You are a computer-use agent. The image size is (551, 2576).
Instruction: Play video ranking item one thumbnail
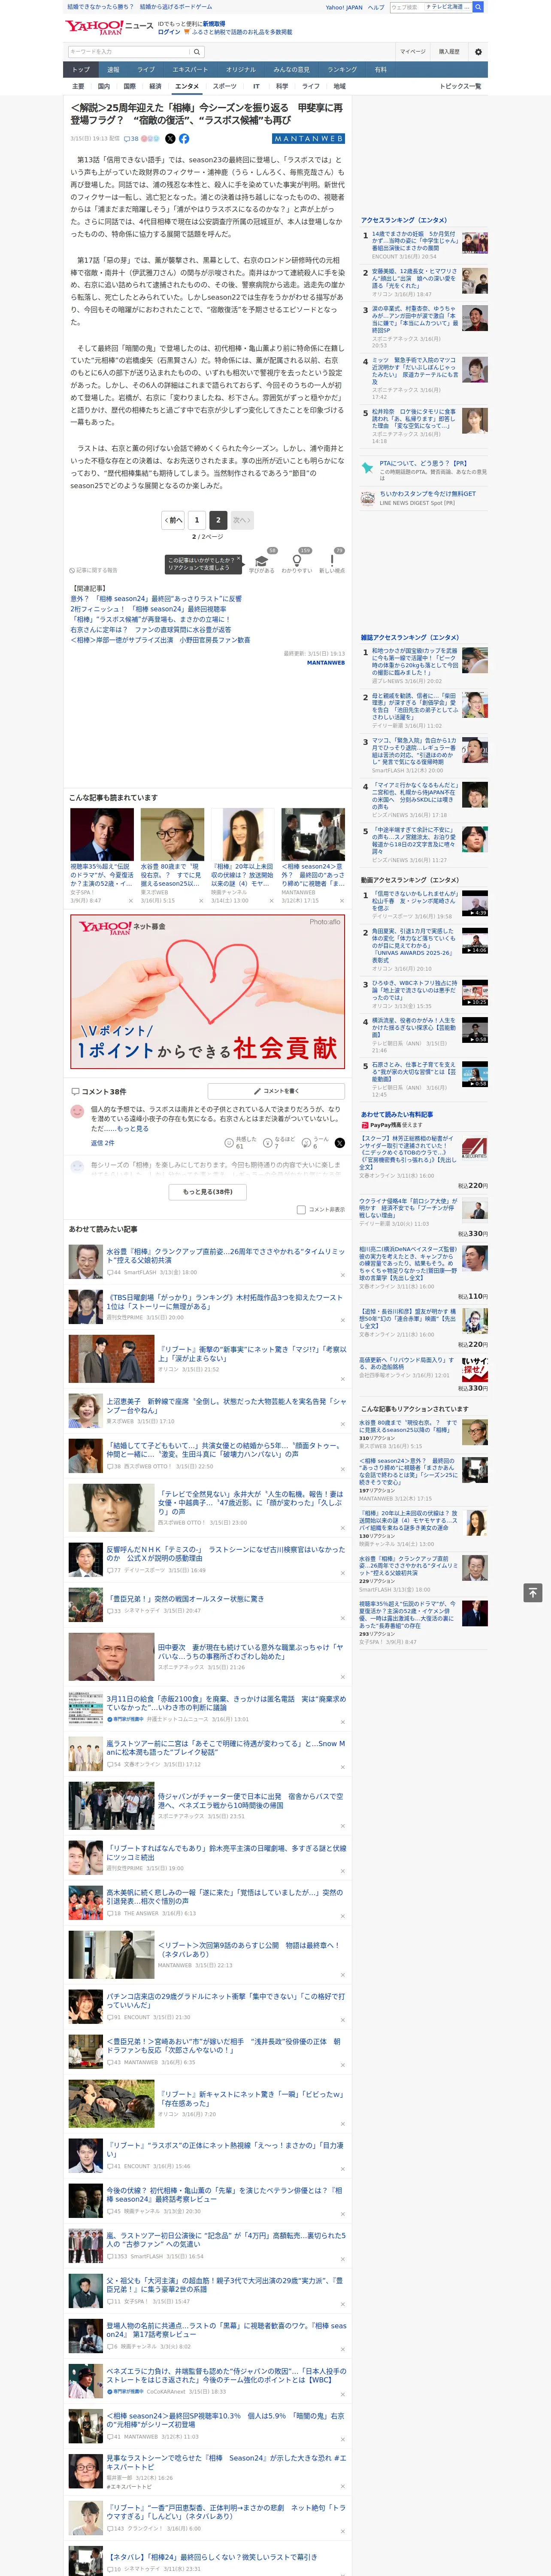tap(474, 903)
